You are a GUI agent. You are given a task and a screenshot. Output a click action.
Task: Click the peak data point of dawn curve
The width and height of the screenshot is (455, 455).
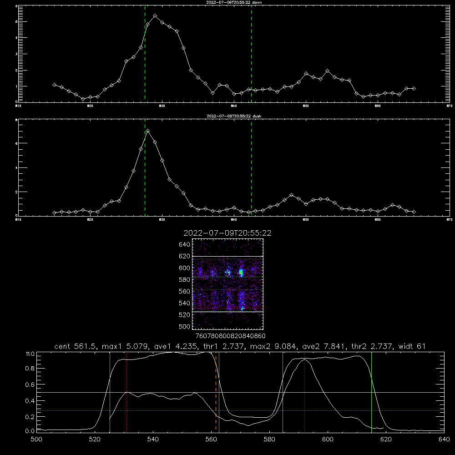155,15
